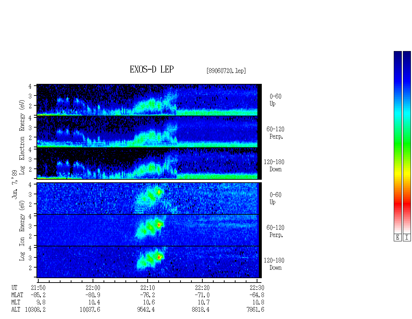Click the MLAT row label
The height and width of the screenshot is (319, 412).
(17, 295)
